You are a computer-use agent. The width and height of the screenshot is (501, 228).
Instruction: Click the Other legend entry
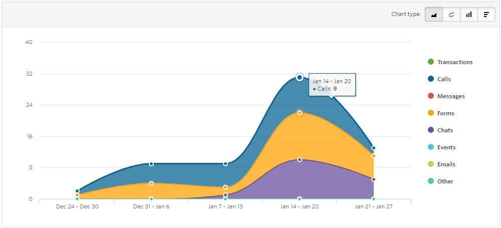tap(440, 181)
